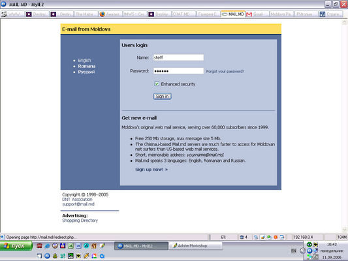The width and height of the screenshot is (348, 261).
Task: Follow the Sign up now link
Action: 151,170
